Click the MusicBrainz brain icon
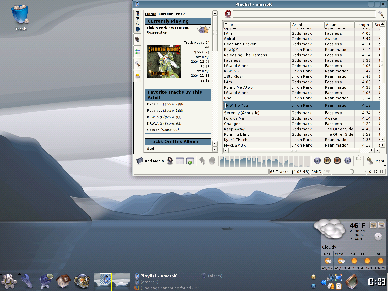 (203, 29)
